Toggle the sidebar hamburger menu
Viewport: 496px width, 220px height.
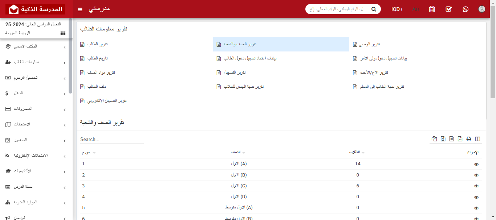80,9
